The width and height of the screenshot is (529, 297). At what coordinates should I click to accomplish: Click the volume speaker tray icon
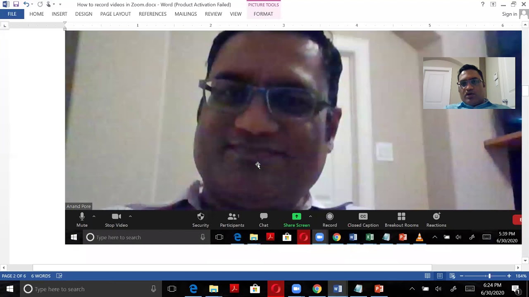coord(438,289)
